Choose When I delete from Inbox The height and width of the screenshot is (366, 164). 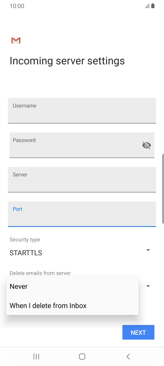[x=48, y=305]
